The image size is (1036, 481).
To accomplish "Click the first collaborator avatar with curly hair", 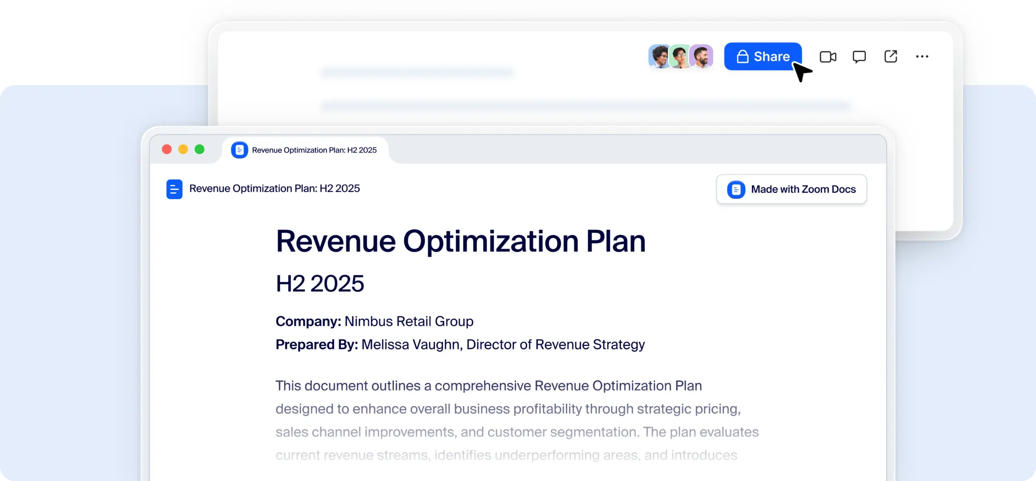I will tap(658, 56).
